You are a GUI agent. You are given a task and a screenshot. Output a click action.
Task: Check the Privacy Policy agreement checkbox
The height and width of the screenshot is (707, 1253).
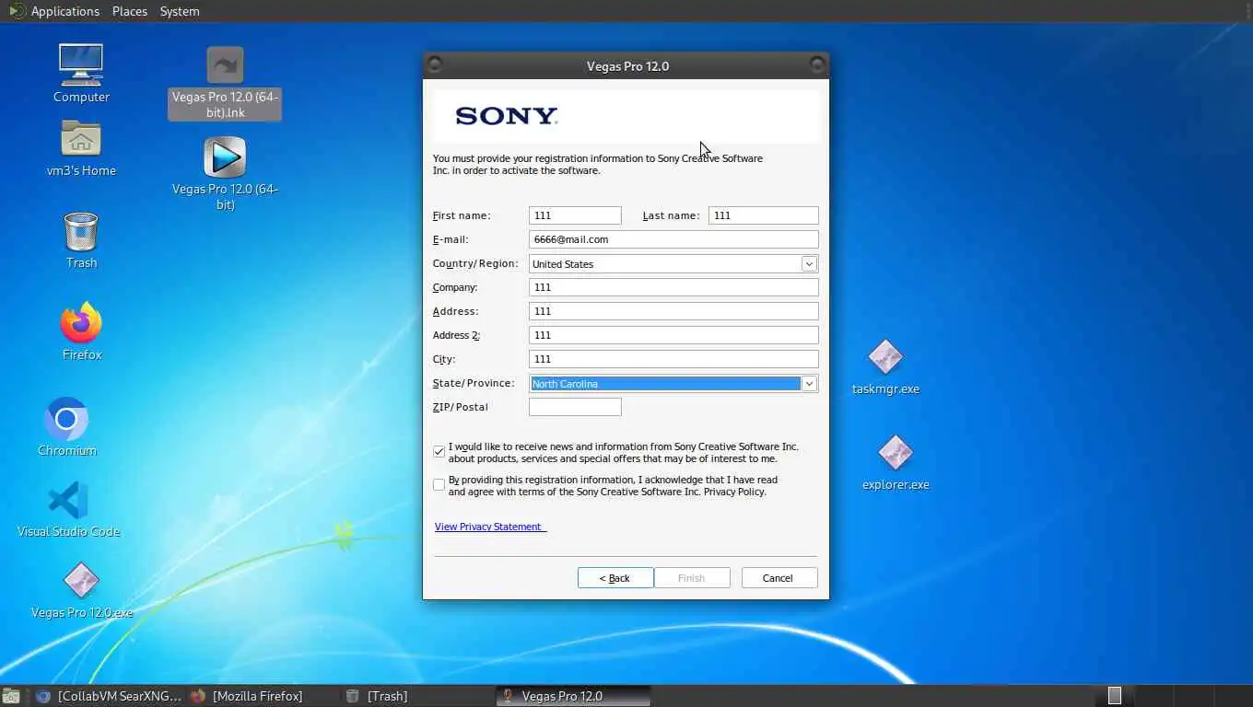[439, 485]
